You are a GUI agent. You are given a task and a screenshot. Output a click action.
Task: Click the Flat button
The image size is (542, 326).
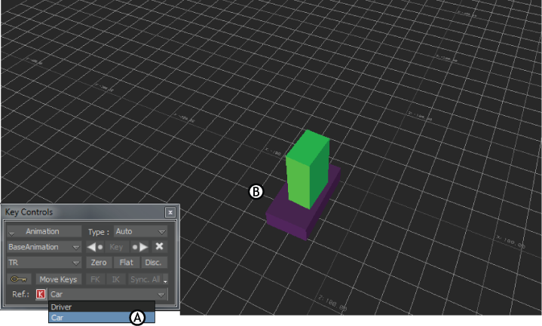pos(127,263)
